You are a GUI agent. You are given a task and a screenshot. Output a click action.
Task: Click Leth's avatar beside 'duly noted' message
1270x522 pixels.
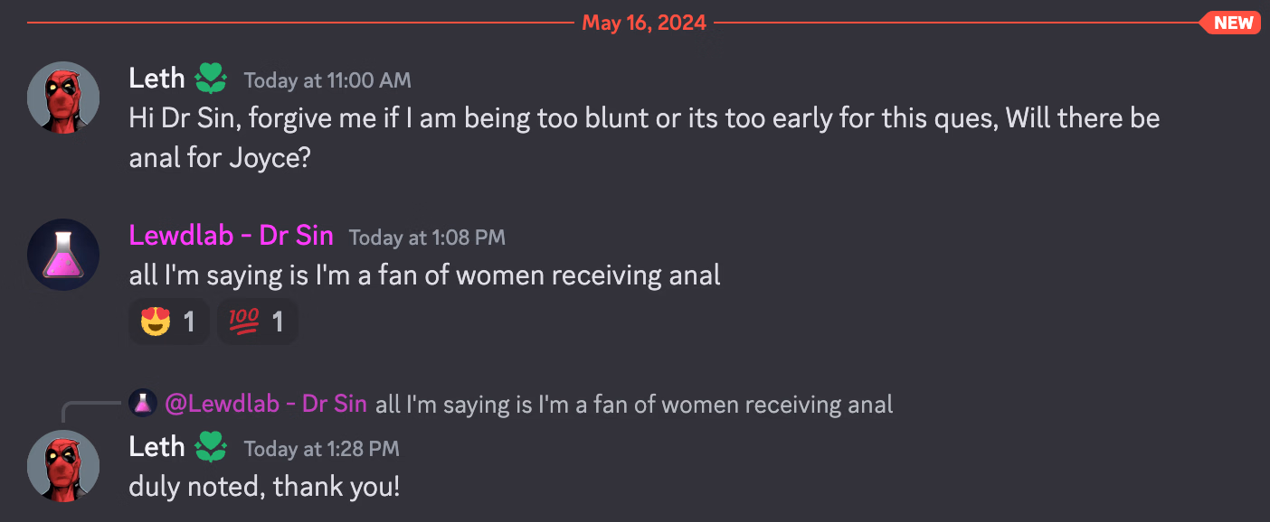[63, 465]
